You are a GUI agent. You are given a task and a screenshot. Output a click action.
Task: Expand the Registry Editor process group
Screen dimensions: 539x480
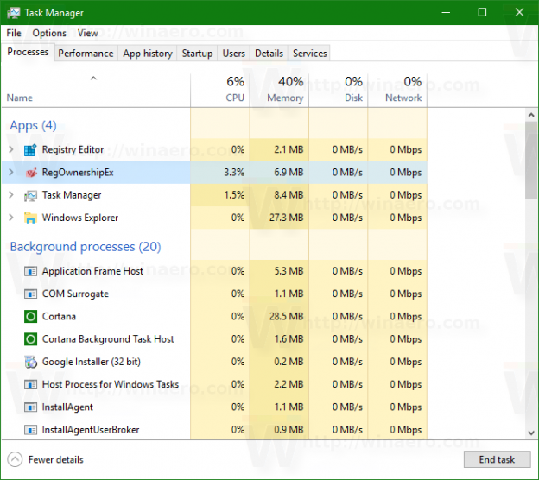(11, 149)
